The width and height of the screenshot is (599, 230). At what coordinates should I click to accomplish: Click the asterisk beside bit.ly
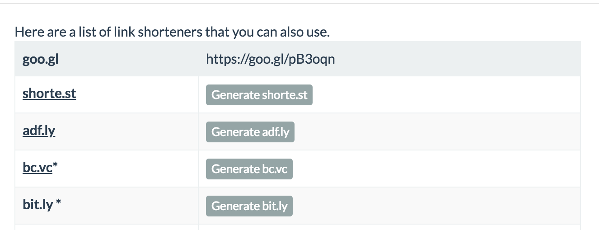[59, 203]
